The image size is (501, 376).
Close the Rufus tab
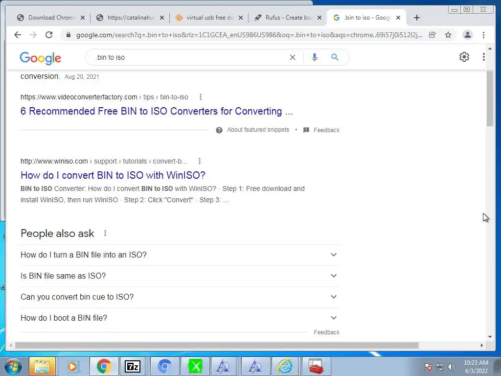(x=319, y=18)
